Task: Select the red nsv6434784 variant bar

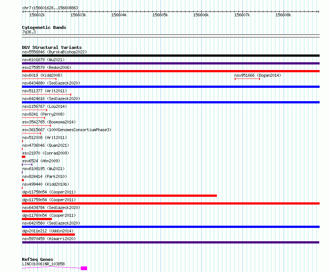Action: pyautogui.click(x=42, y=211)
